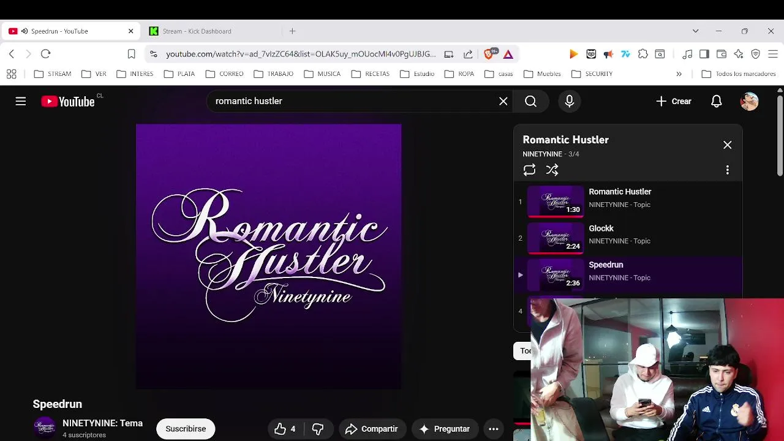This screenshot has height=441, width=784.
Task: Open the TRABAJO bookmarks folder
Action: click(273, 73)
